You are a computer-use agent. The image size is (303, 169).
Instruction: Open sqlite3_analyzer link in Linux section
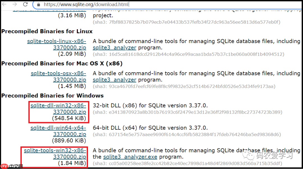point(114,48)
